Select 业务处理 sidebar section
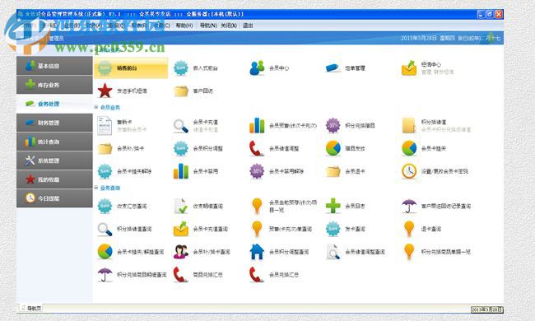 coord(54,104)
